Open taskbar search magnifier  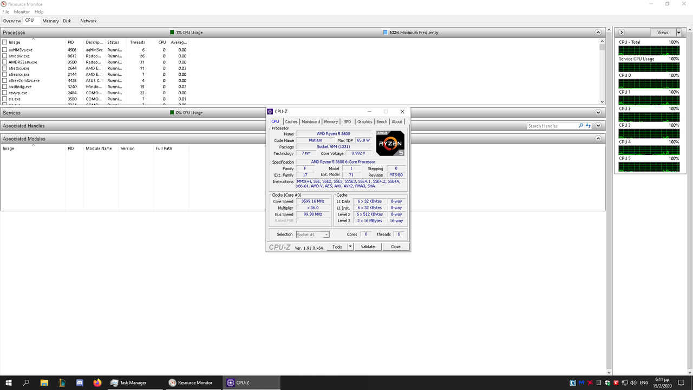click(26, 382)
